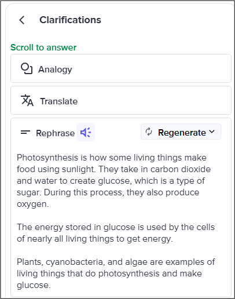Image resolution: width=235 pixels, height=299 pixels.
Task: Click the first paragraph about photosynthesis making food
Action: click(x=114, y=181)
